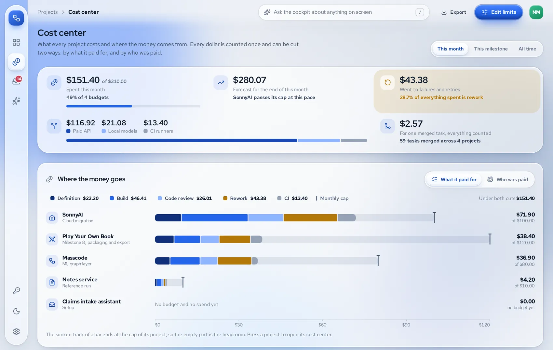The height and width of the screenshot is (350, 553).
Task: Focus the Ask the cockpit search field
Action: (x=344, y=12)
